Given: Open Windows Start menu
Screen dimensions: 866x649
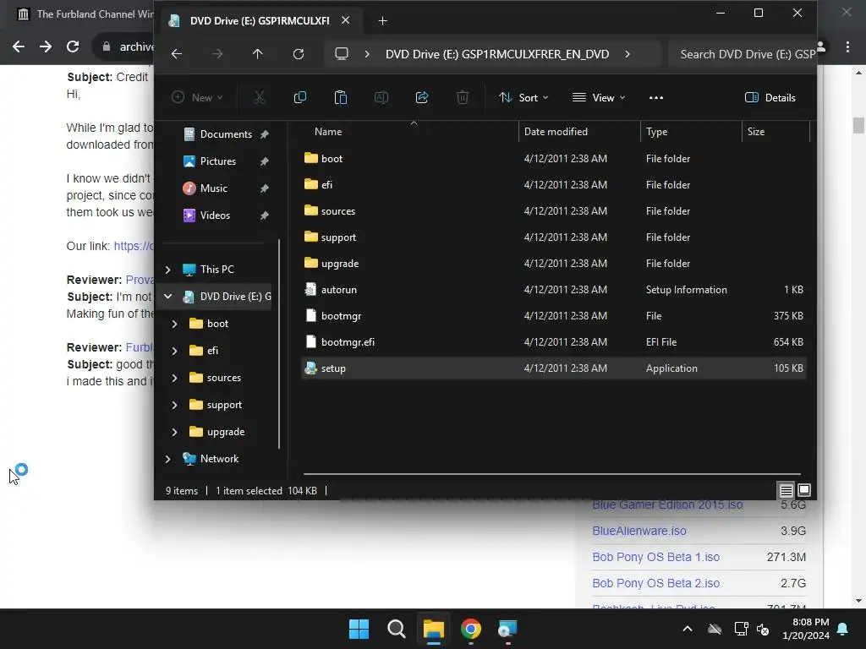Looking at the screenshot, I should 359,629.
